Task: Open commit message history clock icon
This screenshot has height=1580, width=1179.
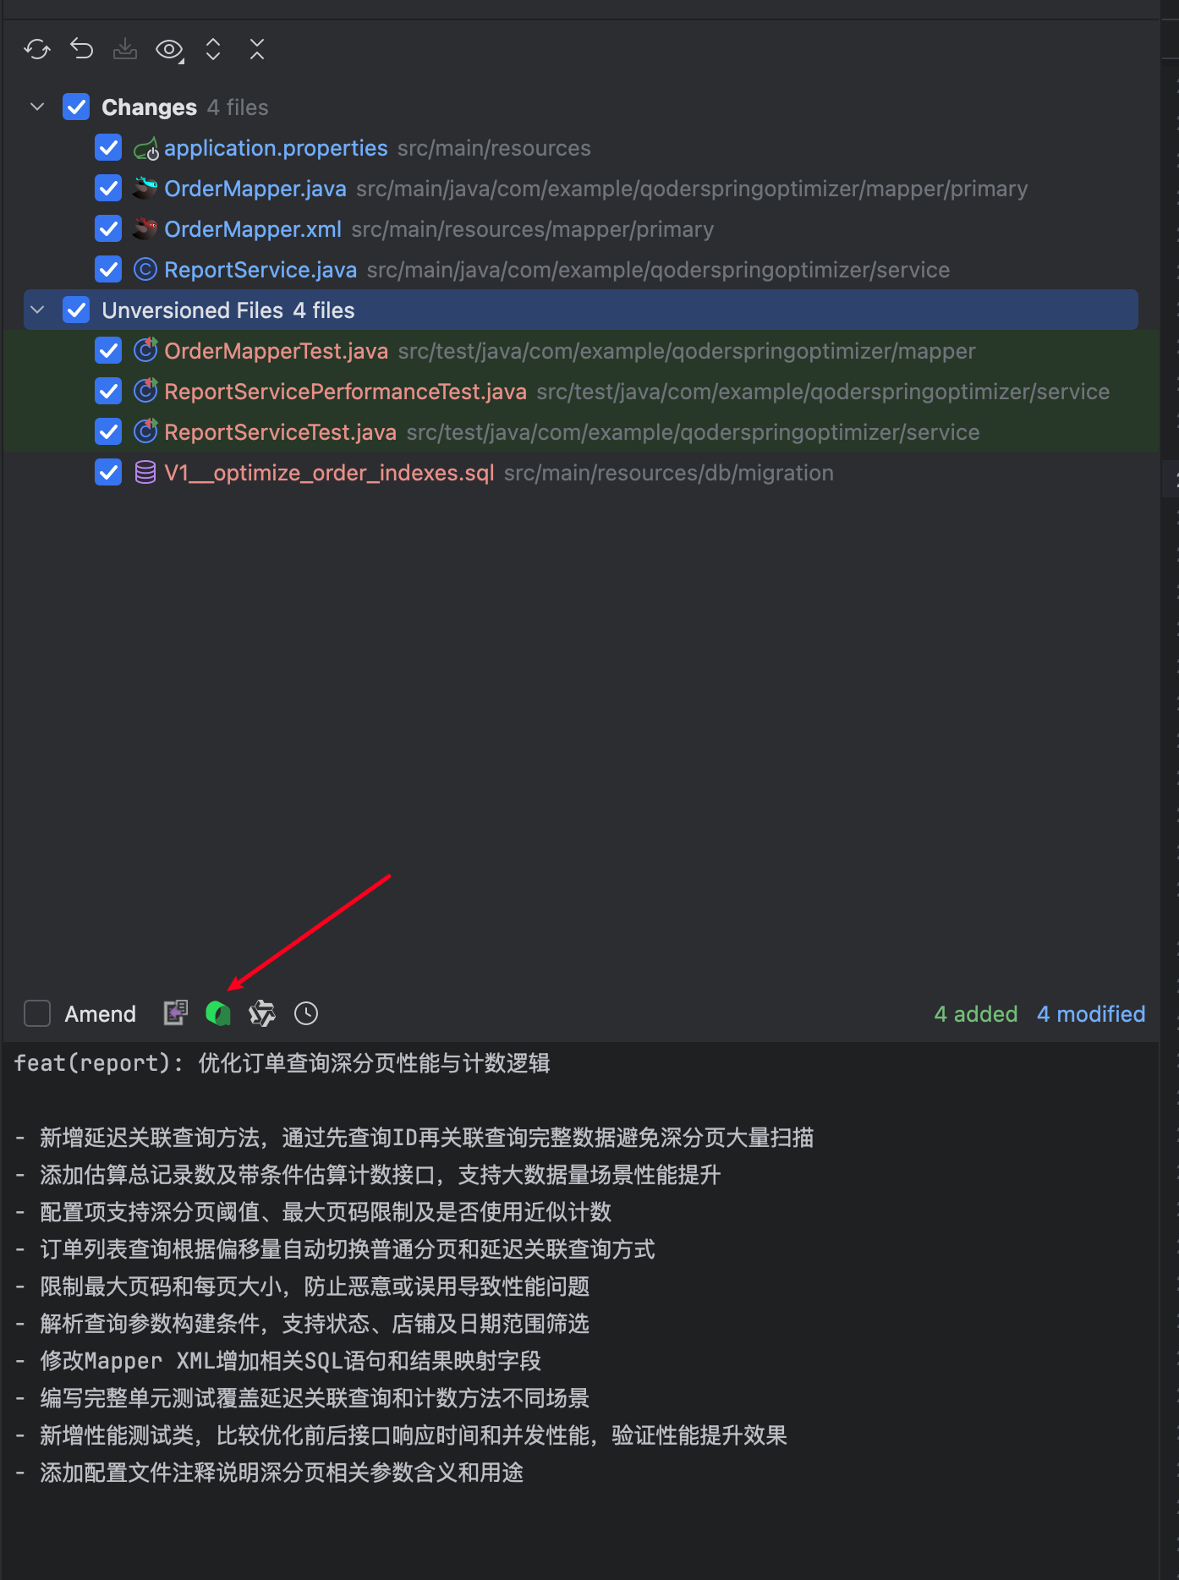Action: coord(306,1013)
